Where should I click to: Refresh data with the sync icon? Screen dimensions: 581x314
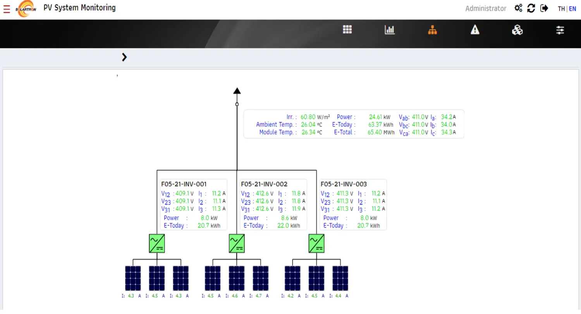click(531, 8)
